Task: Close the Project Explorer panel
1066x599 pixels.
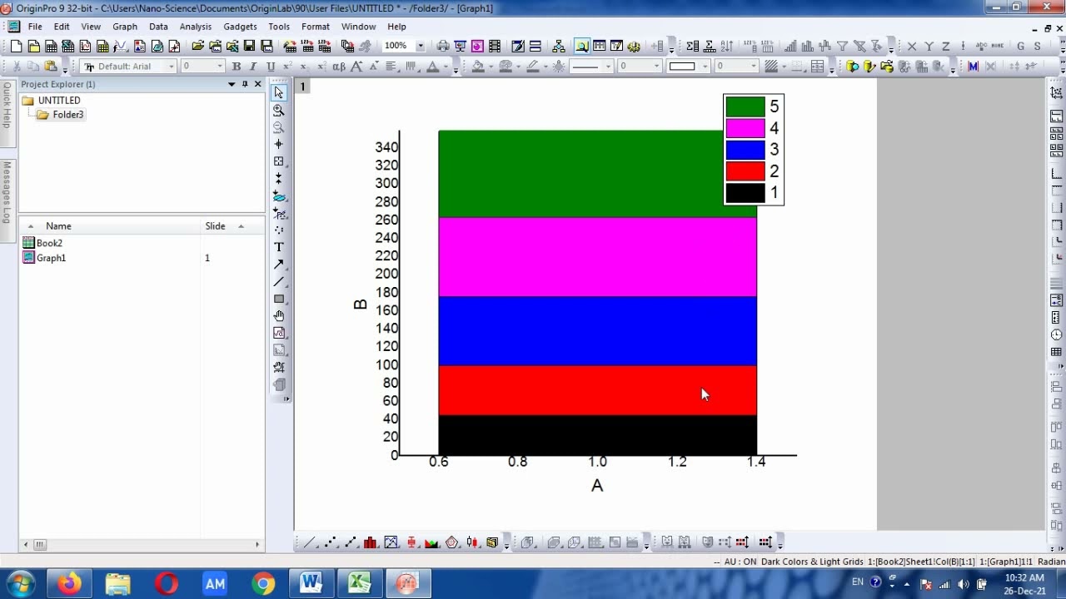Action: [x=258, y=84]
